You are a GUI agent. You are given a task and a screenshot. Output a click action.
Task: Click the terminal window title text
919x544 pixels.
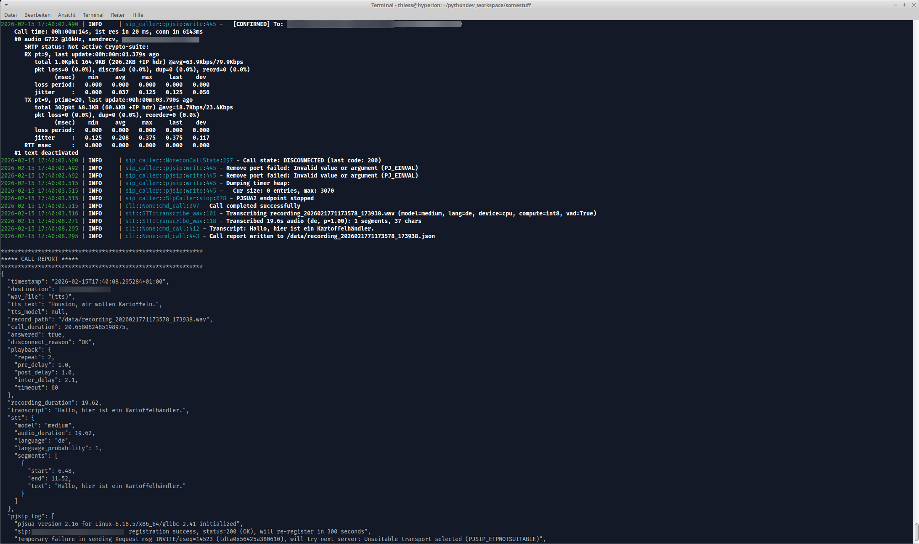(451, 5)
